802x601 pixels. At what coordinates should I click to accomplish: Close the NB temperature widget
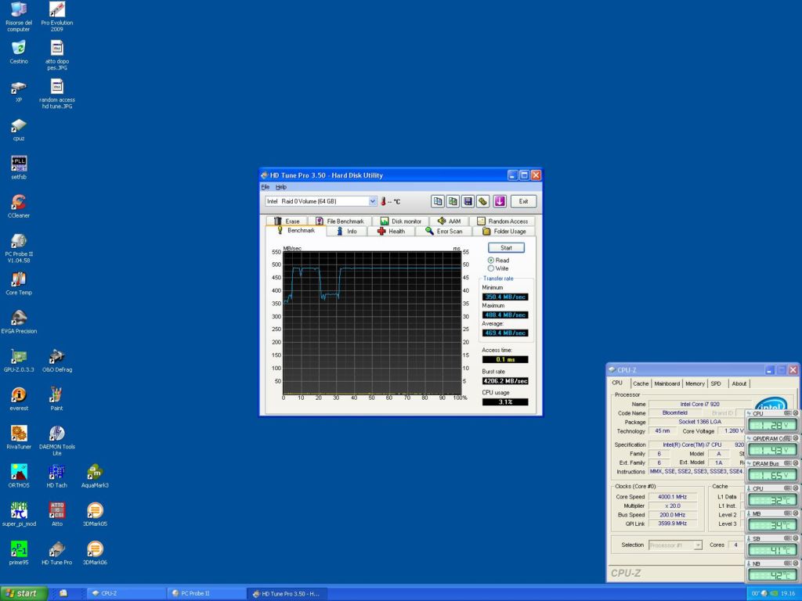(796, 563)
